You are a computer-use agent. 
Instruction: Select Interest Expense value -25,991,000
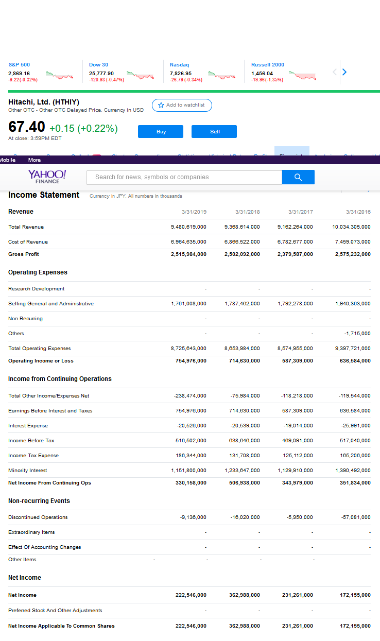click(x=356, y=426)
